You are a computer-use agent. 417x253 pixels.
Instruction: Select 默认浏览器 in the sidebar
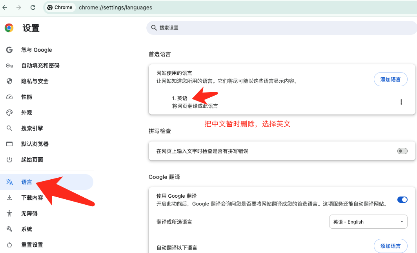(x=35, y=144)
